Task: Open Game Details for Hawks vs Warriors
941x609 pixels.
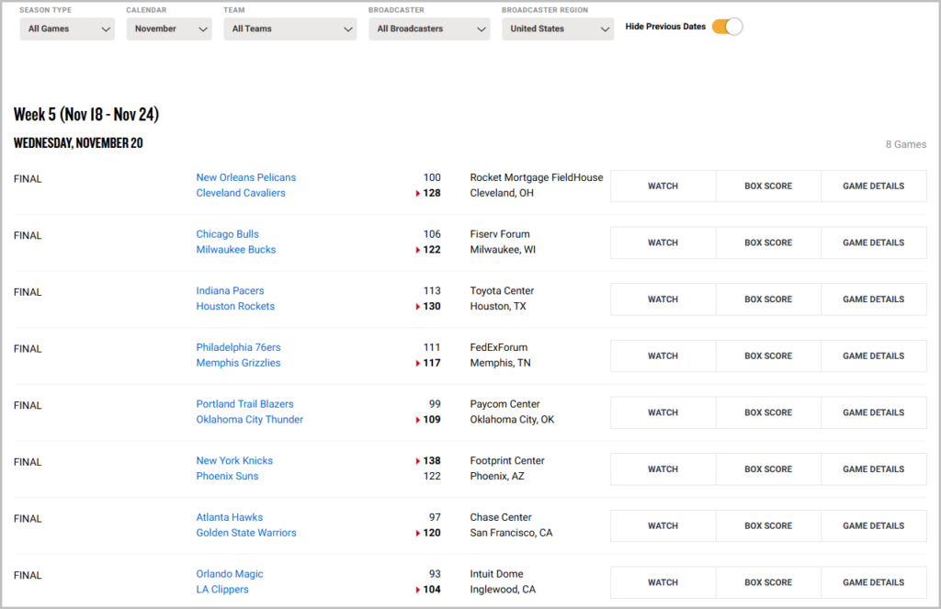Action: click(x=874, y=526)
